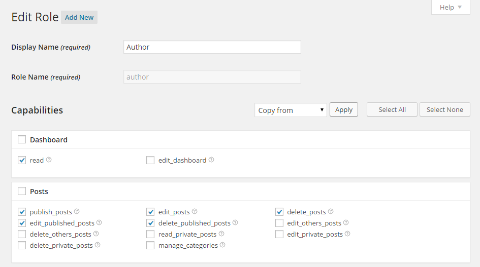Toggle the manage_categories checkbox
This screenshot has height=267, width=480.
(x=150, y=245)
